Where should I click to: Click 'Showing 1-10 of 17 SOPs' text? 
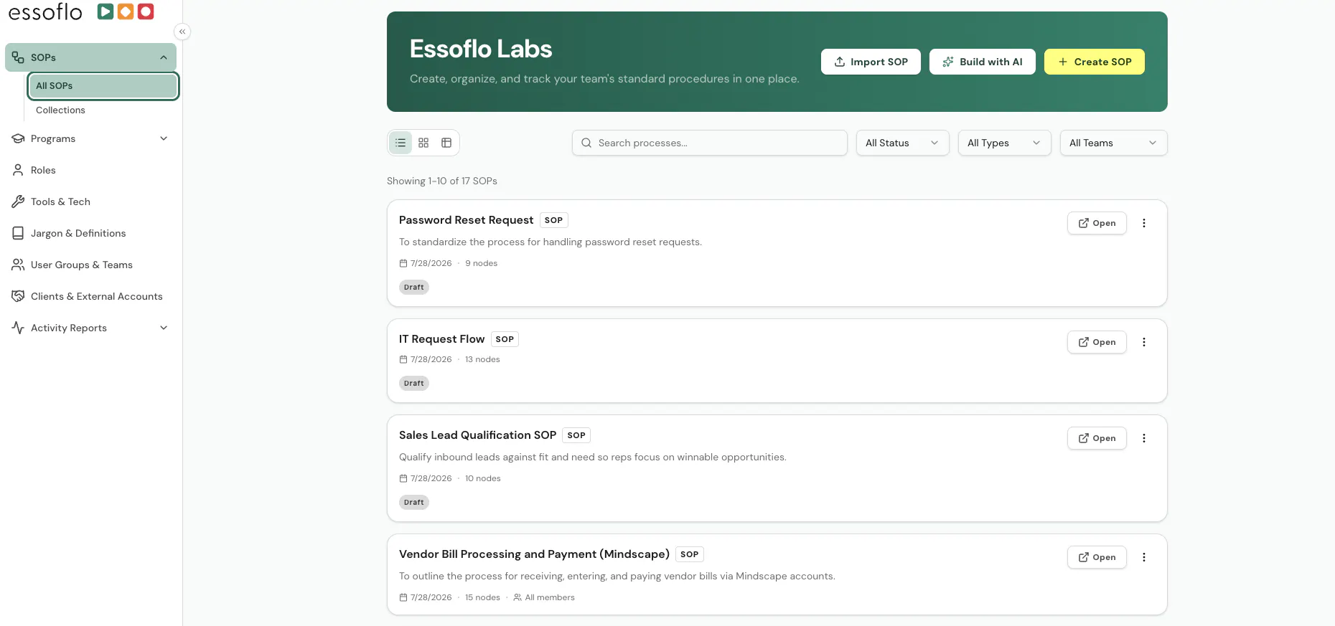442,181
